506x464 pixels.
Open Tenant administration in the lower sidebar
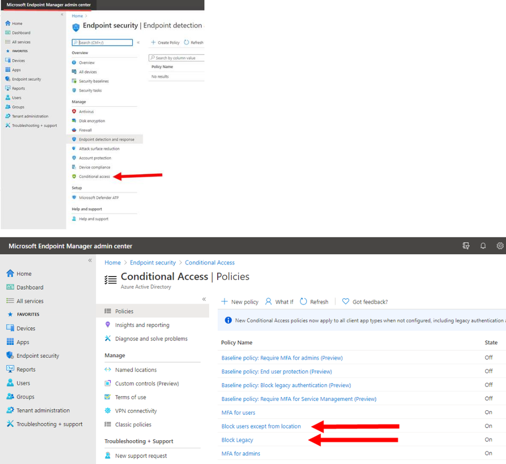pyautogui.click(x=38, y=410)
